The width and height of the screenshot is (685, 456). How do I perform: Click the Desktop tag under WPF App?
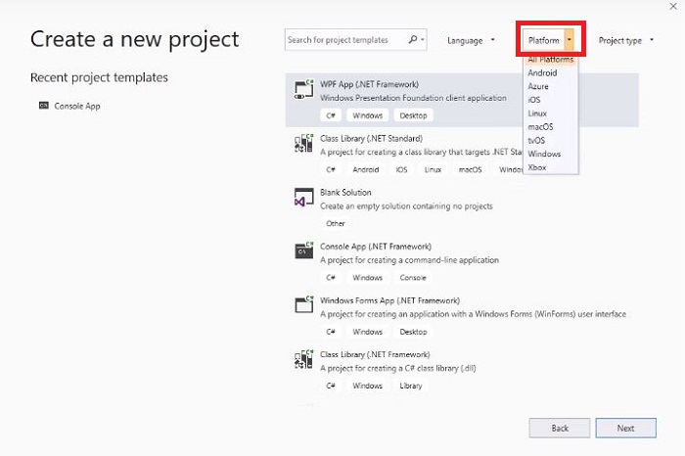(413, 115)
